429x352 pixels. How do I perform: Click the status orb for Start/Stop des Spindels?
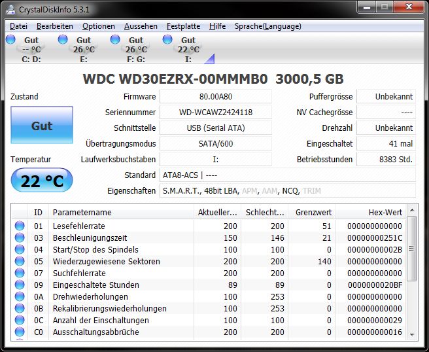click(x=20, y=249)
